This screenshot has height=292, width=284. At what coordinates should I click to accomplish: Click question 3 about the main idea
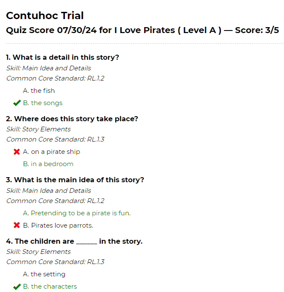[75, 180]
